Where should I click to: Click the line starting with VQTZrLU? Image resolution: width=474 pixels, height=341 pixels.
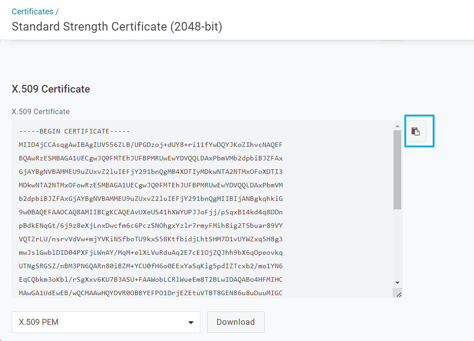click(151, 239)
